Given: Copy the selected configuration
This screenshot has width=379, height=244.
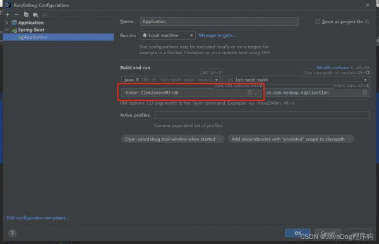Looking at the screenshot, I should pyautogui.click(x=26, y=15).
